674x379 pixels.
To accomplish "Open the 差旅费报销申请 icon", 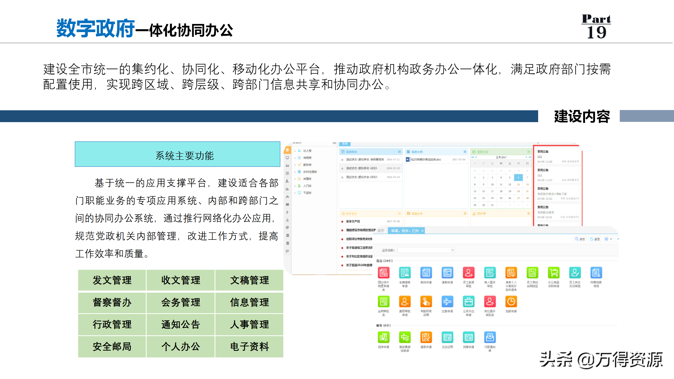I will point(405,337).
